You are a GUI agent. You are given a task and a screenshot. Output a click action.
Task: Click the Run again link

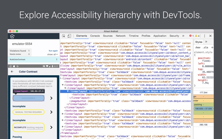point(53,51)
